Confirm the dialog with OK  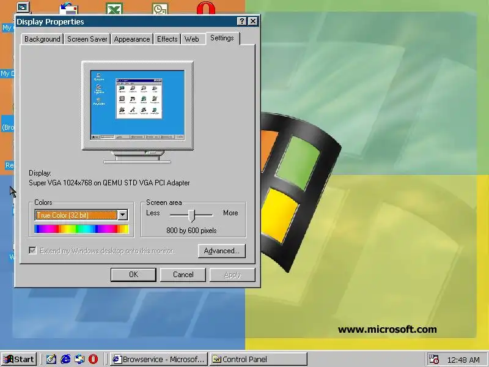click(x=133, y=275)
